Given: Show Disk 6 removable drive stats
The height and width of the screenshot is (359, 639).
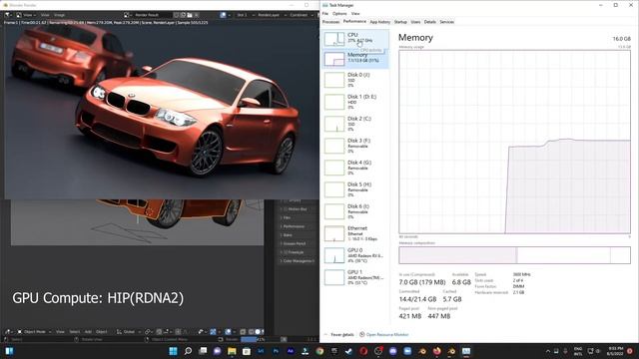Looking at the screenshot, I should pyautogui.click(x=355, y=211).
